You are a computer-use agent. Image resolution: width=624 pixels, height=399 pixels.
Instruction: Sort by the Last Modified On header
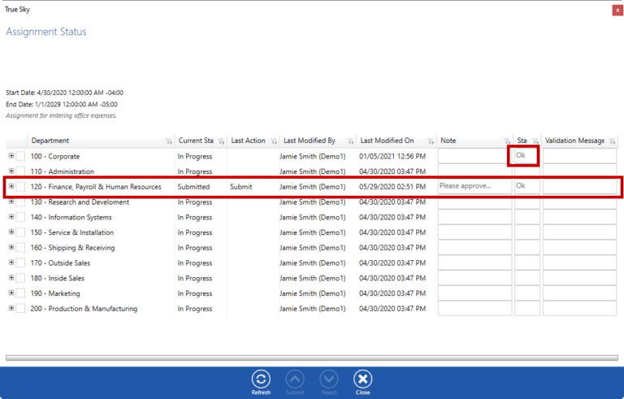(x=387, y=141)
